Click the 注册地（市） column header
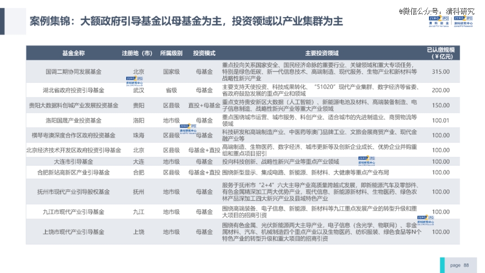This screenshot has height=273, width=485. click(137, 53)
